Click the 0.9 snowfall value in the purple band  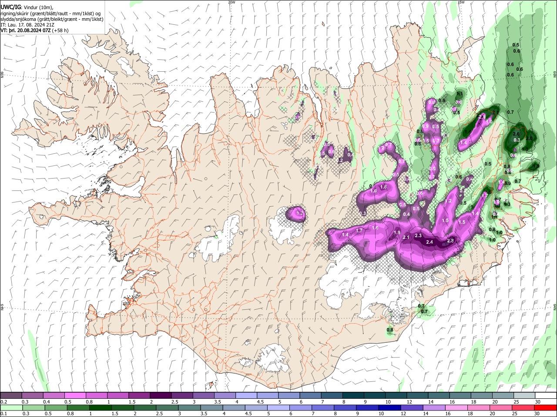click(426, 126)
